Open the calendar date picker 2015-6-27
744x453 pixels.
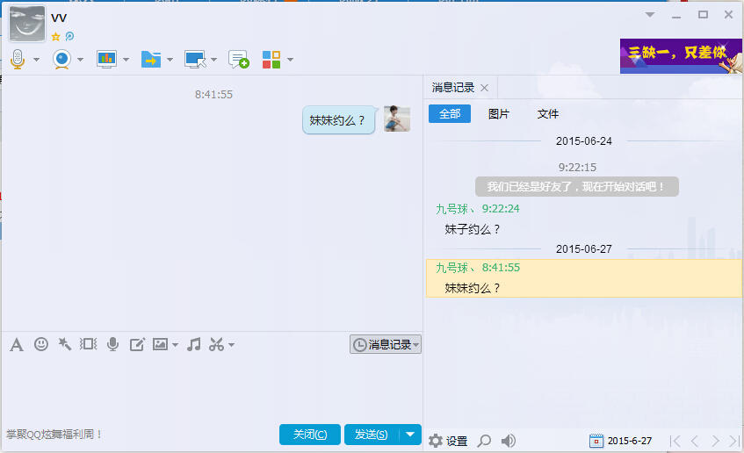pos(621,441)
